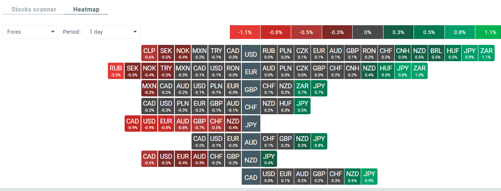Click the JPY base currency row header

pos(251,125)
